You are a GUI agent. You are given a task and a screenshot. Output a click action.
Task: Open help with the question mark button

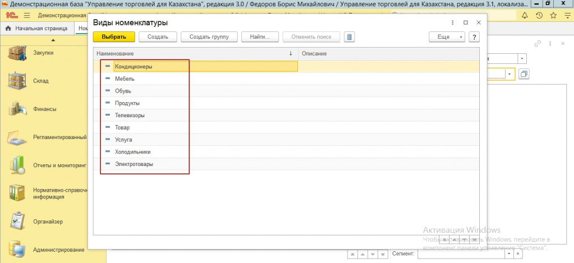pyautogui.click(x=474, y=37)
